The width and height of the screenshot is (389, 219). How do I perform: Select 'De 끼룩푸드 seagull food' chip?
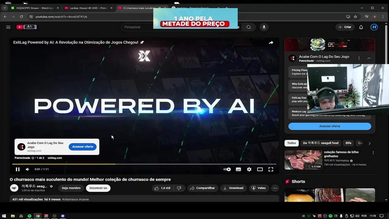click(x=321, y=143)
